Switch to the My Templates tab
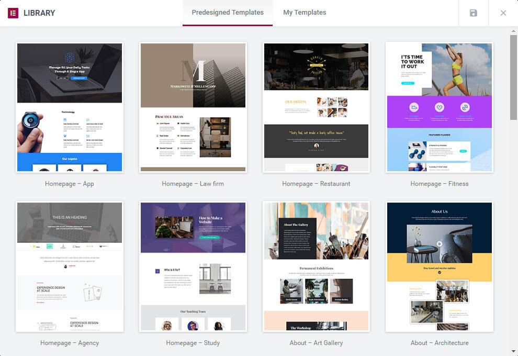The width and height of the screenshot is (518, 356). tap(305, 13)
